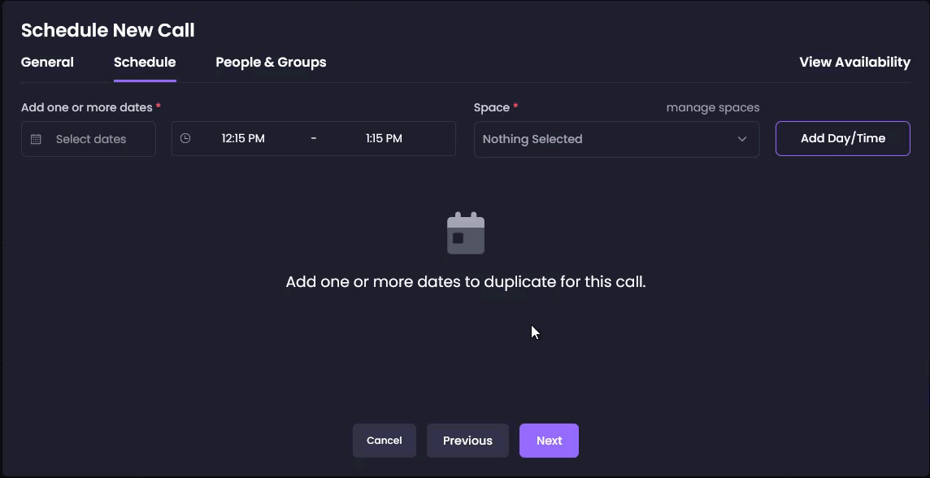Click the 'Add one or more dates' label
This screenshot has width=930, height=478.
pos(86,107)
